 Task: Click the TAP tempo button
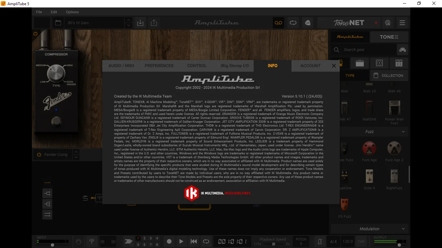tap(361, 242)
